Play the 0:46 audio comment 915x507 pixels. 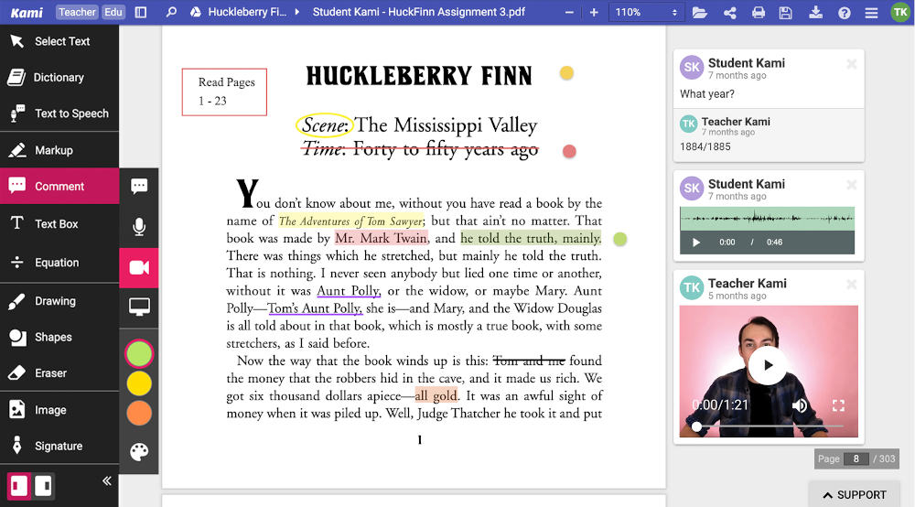point(696,243)
